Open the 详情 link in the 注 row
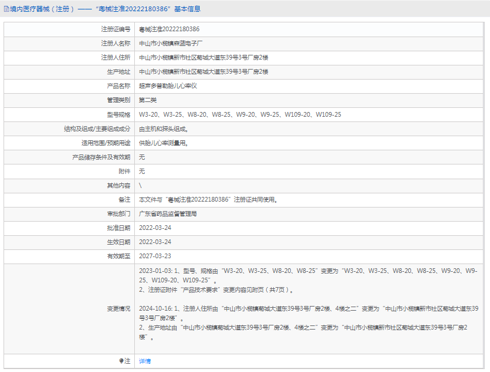The image size is (490, 372). point(145,361)
